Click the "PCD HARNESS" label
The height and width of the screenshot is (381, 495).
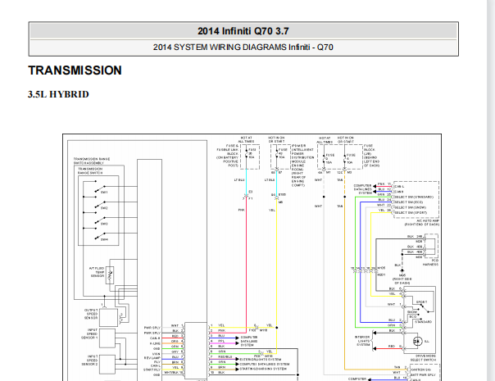pyautogui.click(x=431, y=262)
